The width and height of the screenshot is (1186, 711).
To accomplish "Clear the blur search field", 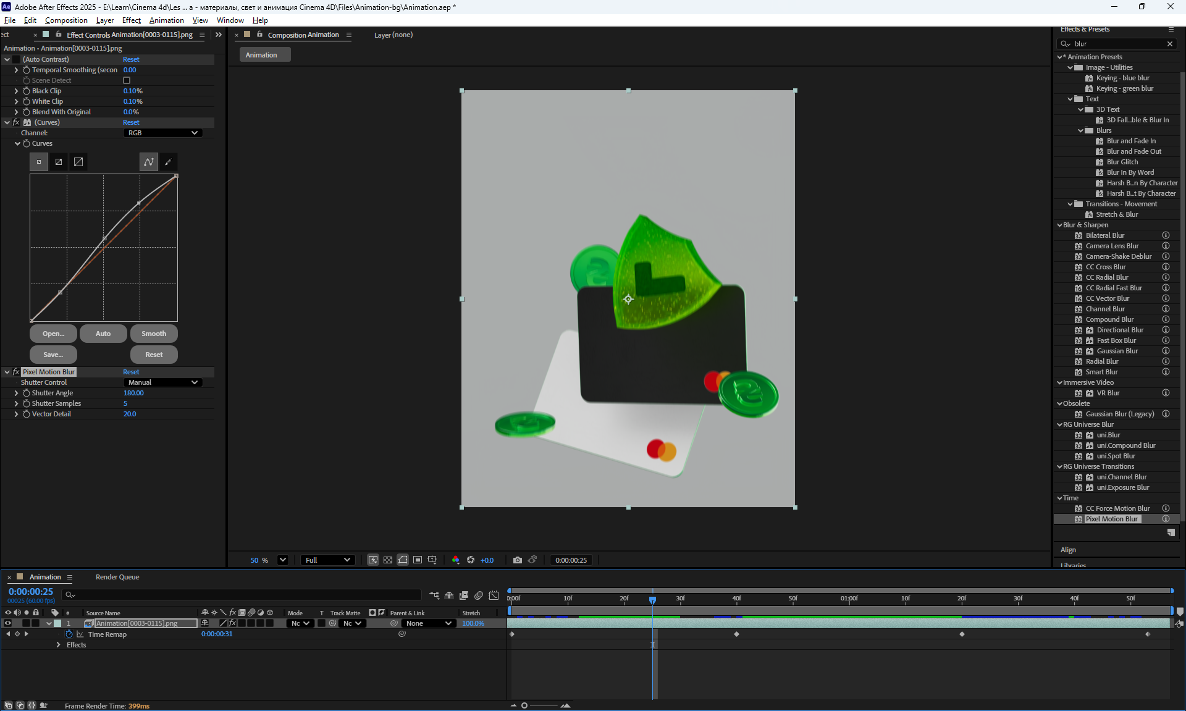I will tap(1169, 44).
